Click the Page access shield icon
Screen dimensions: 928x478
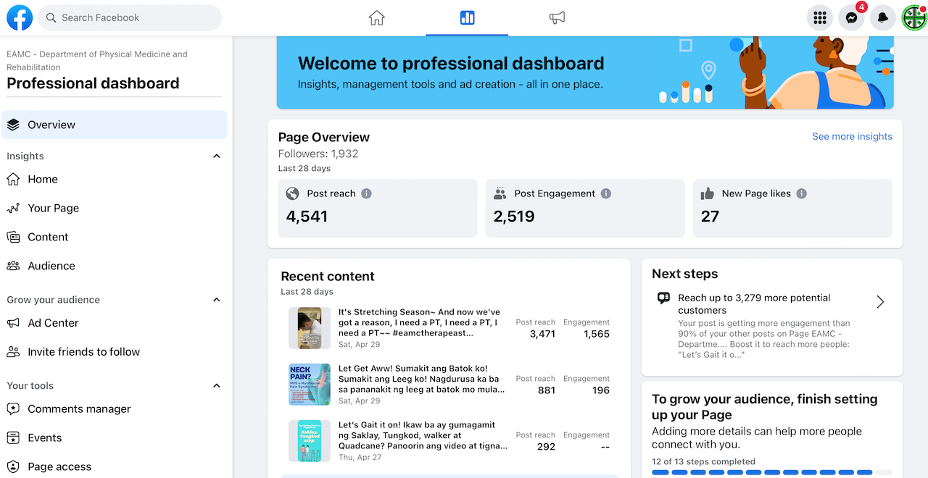click(x=13, y=467)
